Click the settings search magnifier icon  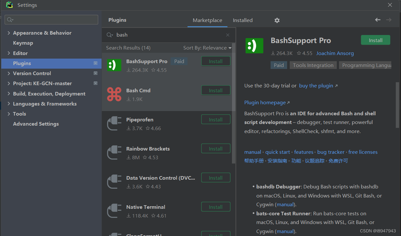click(x=10, y=20)
